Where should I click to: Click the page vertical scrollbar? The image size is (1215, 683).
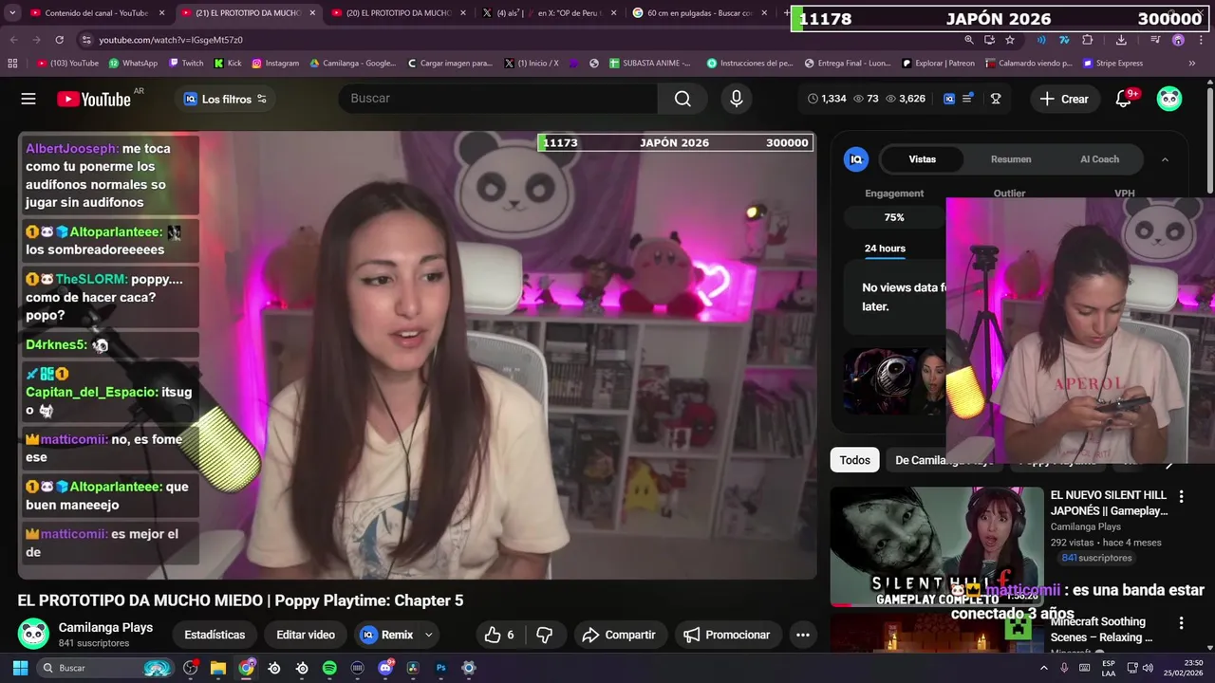click(x=1209, y=142)
